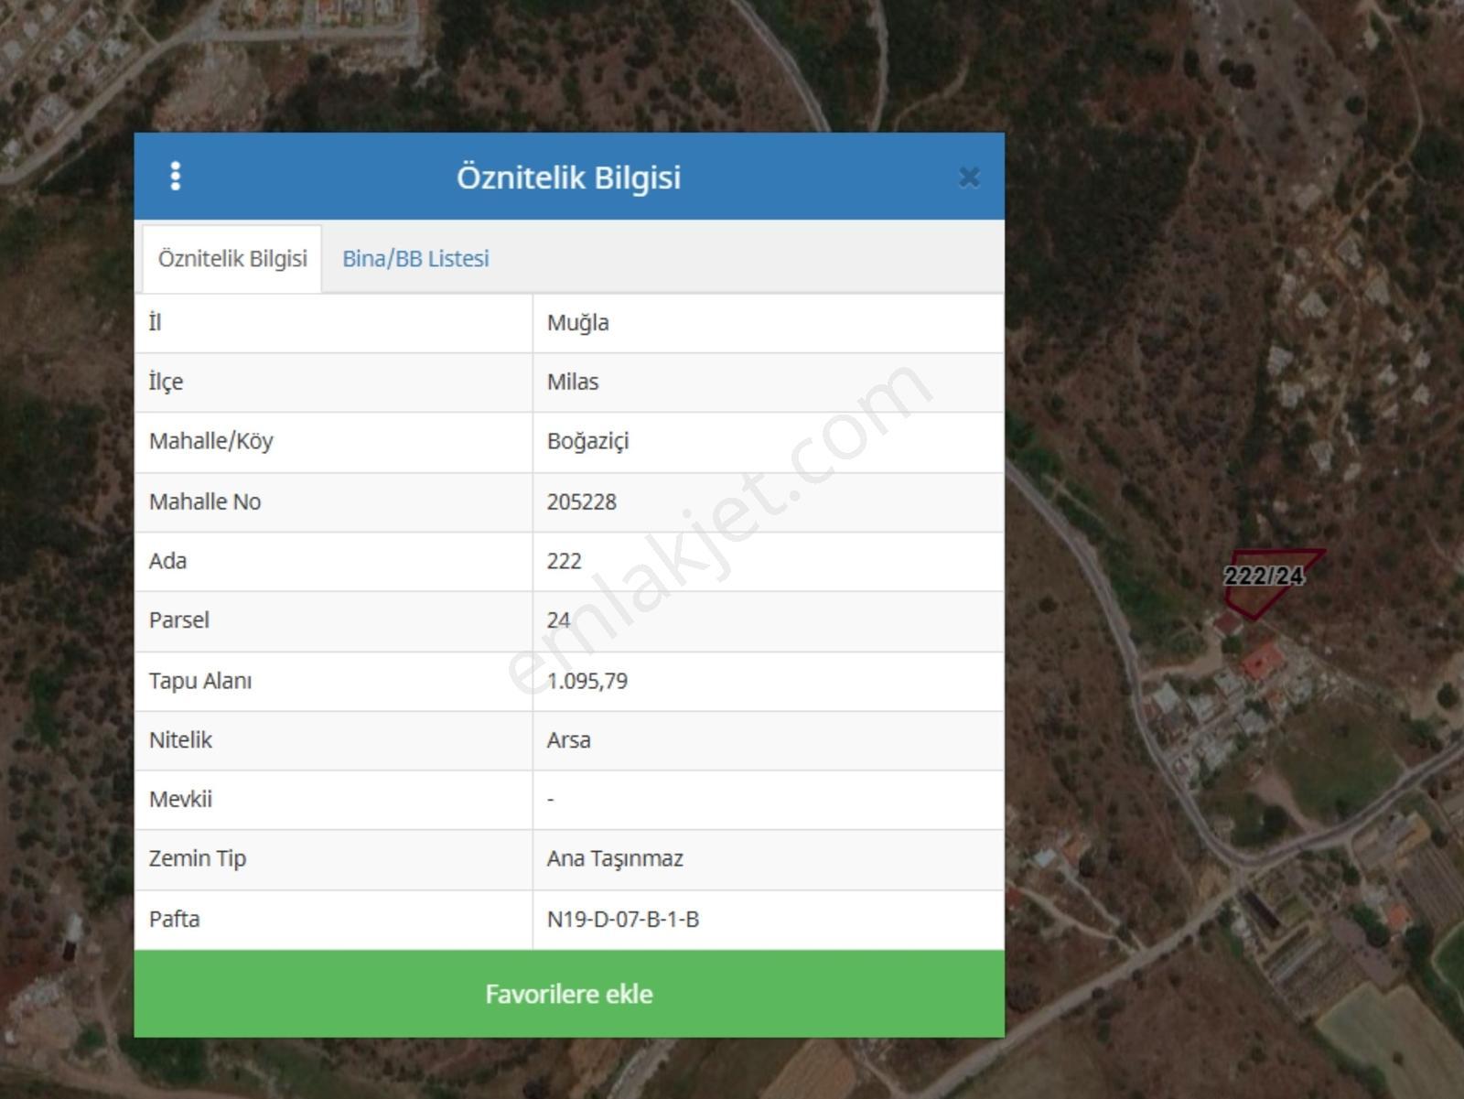Click the Mahalle No row label
This screenshot has width=1464, height=1099.
pyautogui.click(x=205, y=501)
